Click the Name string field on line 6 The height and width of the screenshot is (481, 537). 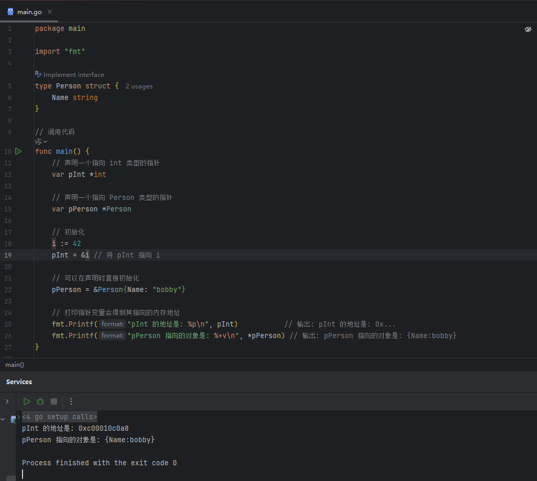point(75,98)
